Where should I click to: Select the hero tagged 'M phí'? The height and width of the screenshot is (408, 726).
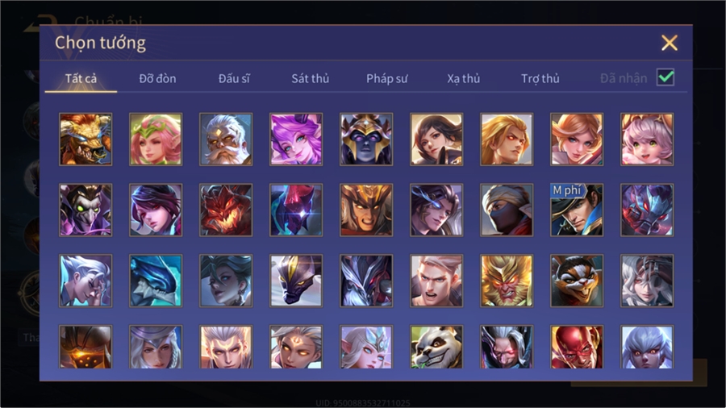577,210
